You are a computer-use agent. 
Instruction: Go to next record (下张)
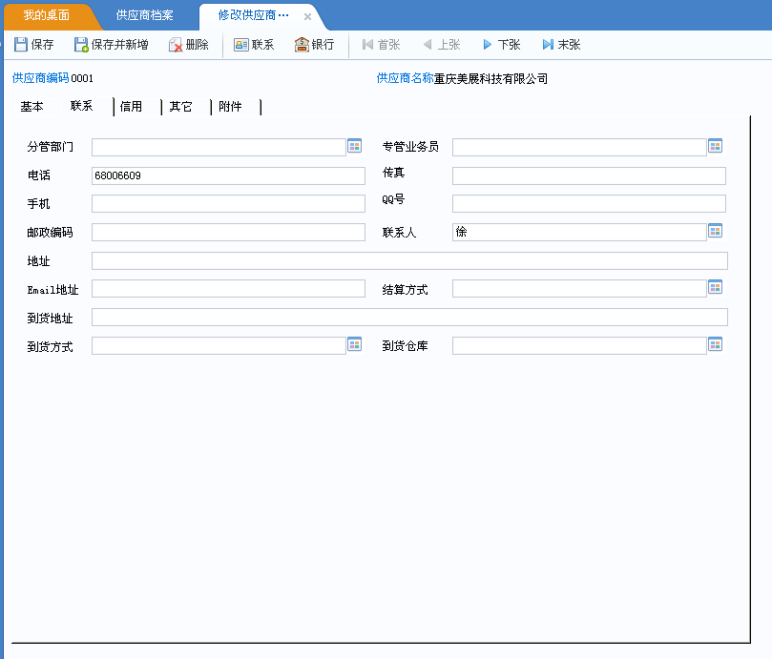tap(488, 45)
